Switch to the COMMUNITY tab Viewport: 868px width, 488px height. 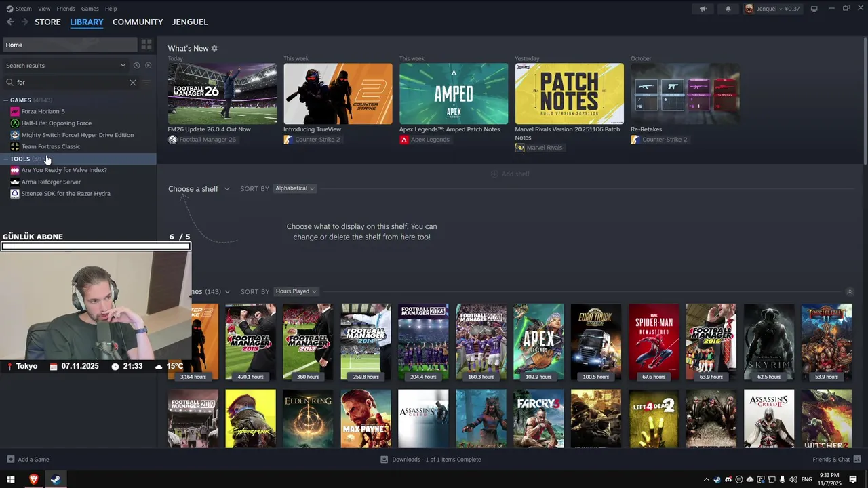pos(138,22)
